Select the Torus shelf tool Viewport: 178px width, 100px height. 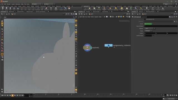[14, 9]
